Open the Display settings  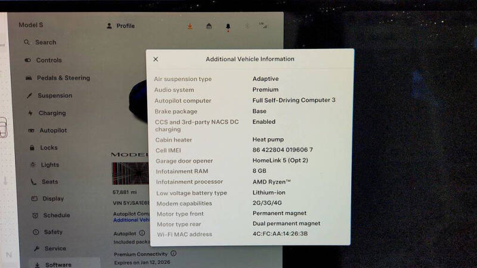(x=48, y=198)
